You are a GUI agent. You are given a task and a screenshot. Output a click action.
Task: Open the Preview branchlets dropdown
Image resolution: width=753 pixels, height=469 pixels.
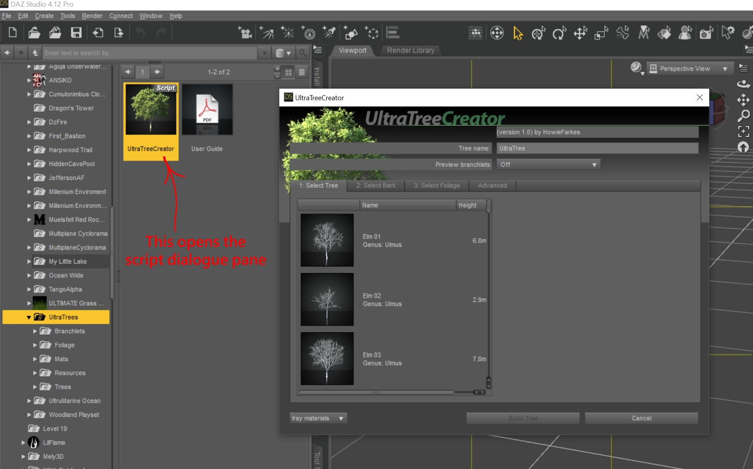[548, 164]
